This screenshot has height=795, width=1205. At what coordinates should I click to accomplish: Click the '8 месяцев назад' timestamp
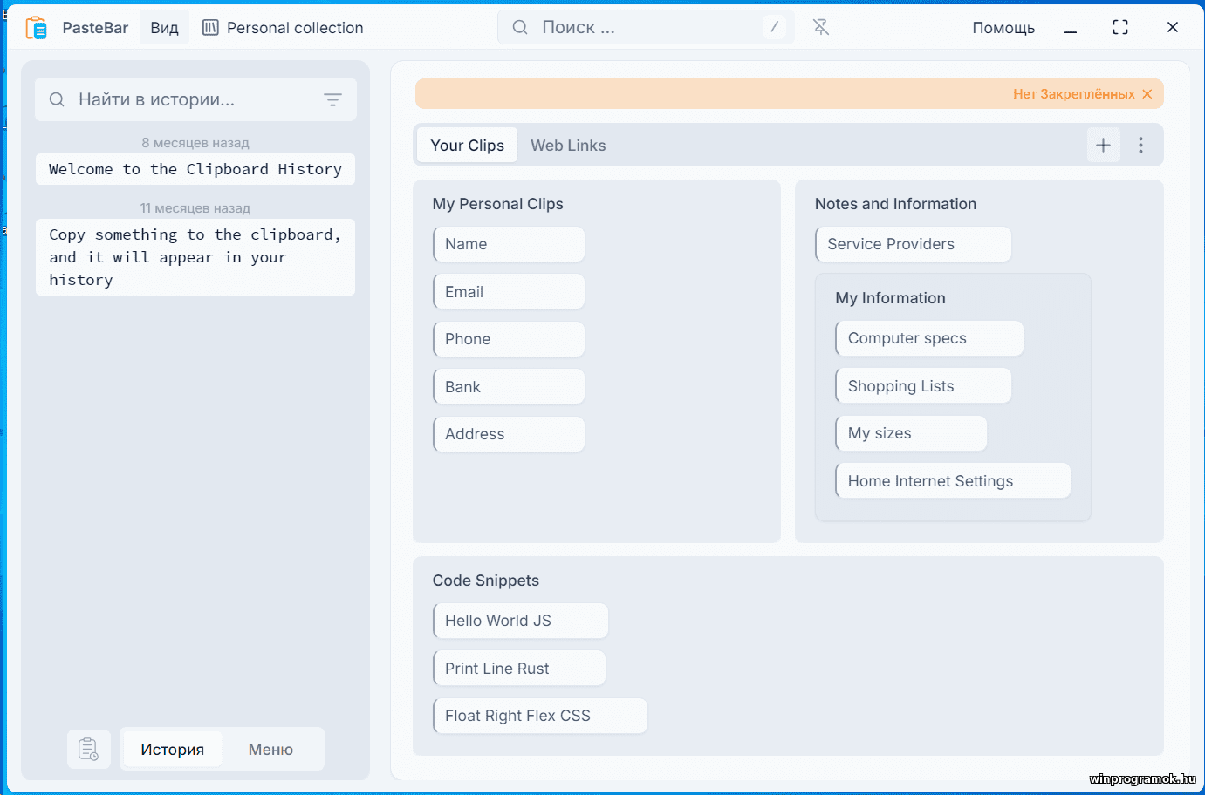coord(195,143)
